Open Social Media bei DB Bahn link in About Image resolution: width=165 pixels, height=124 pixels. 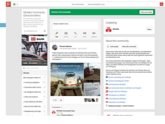[x=117, y=99]
